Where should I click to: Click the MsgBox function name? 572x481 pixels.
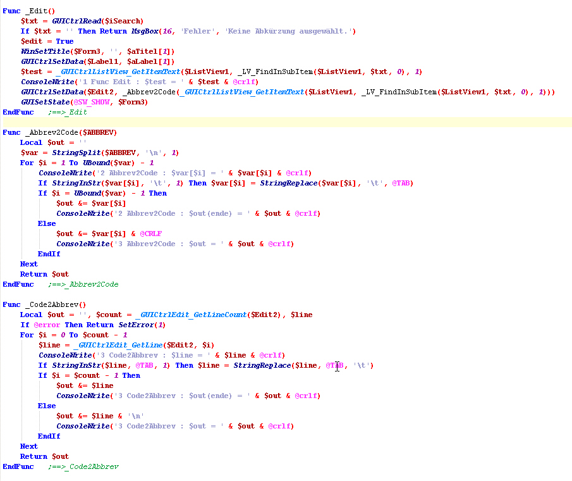(147, 31)
